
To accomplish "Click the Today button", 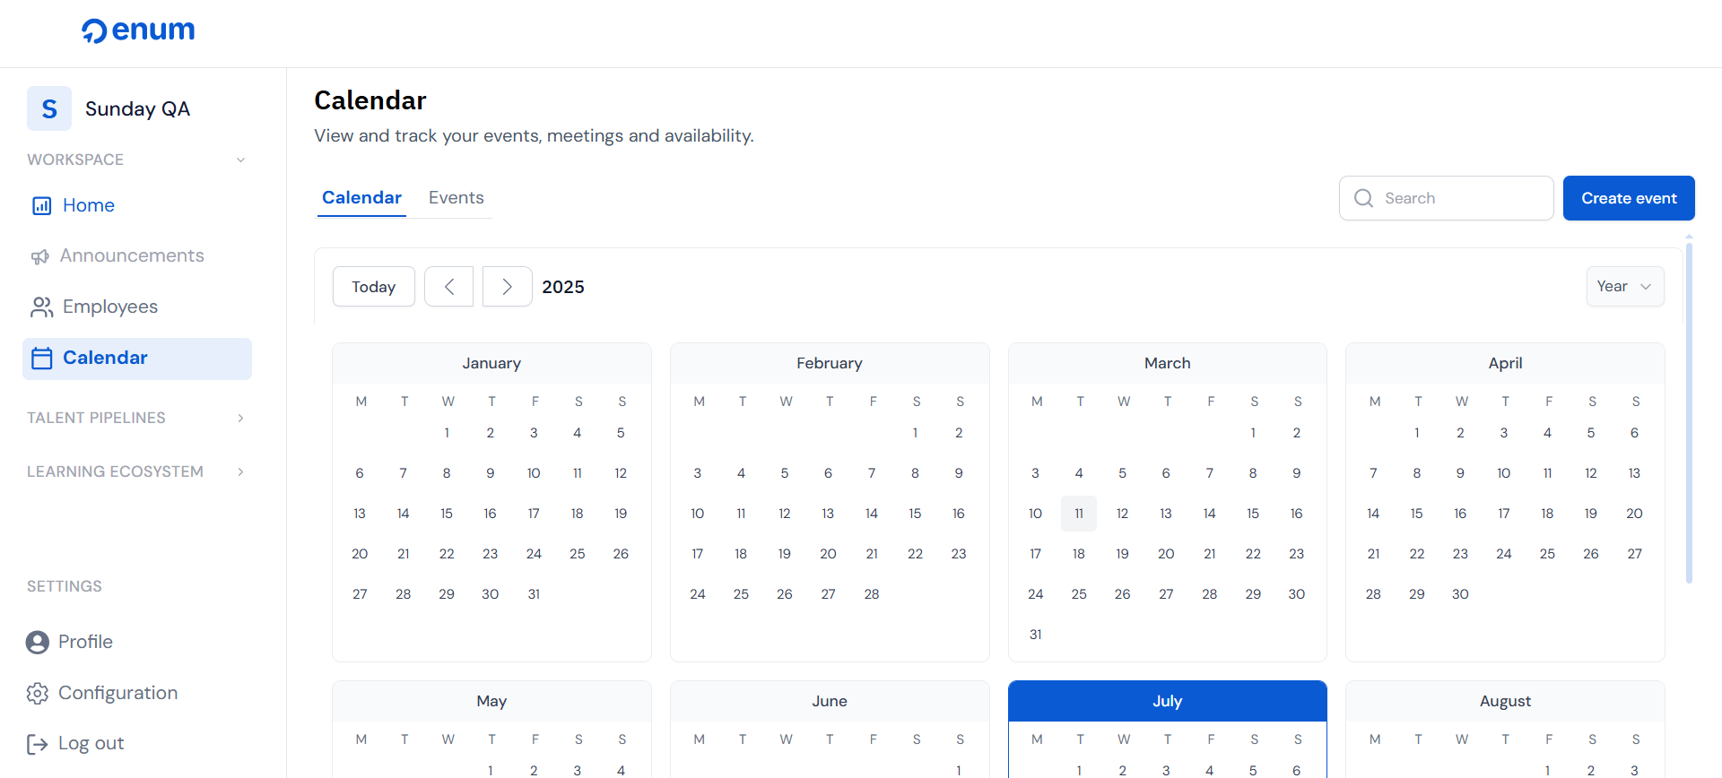I will tap(374, 287).
